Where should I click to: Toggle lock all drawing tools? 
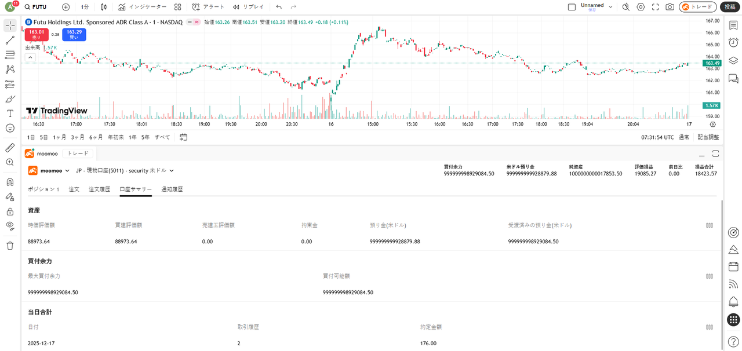pos(10,211)
